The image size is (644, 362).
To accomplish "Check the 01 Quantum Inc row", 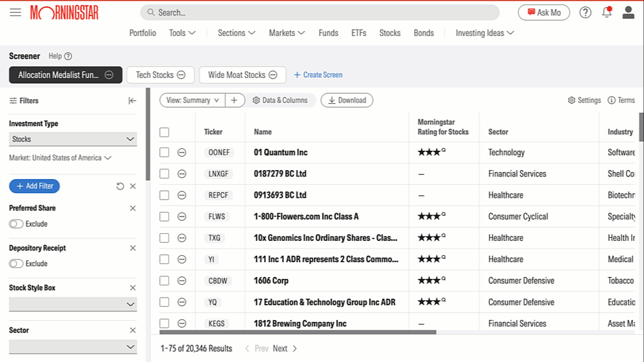I will [x=164, y=153].
